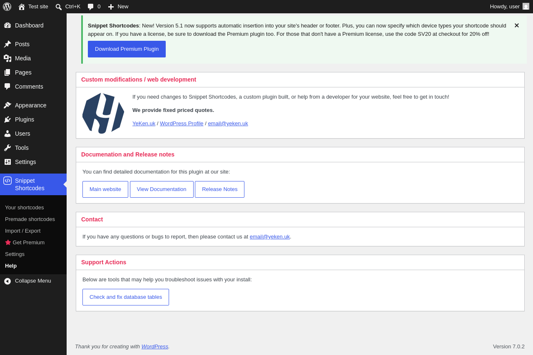Click Check and fix database tables
This screenshot has width=533, height=355.
click(126, 297)
